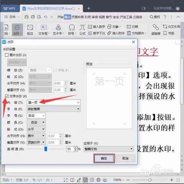Toggle the Text Watermark (文字水印) checkbox

coord(7,96)
